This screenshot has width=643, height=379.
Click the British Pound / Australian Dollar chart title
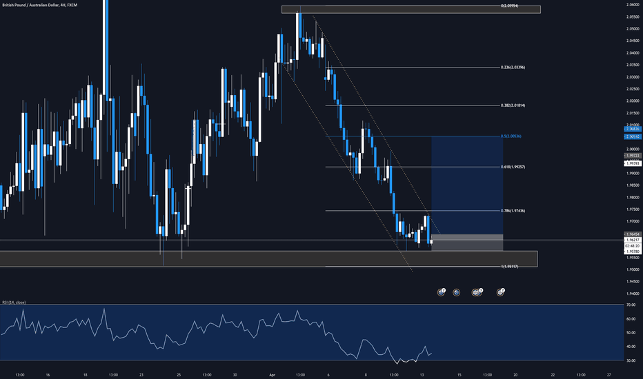40,5
